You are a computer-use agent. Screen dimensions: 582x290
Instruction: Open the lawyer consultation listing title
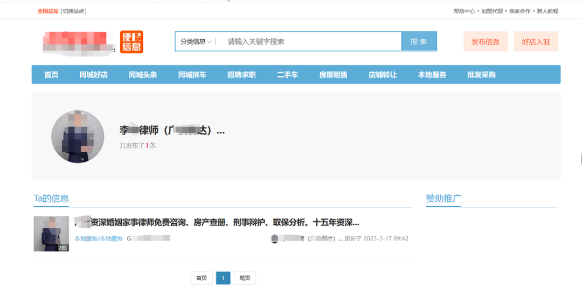click(x=221, y=222)
